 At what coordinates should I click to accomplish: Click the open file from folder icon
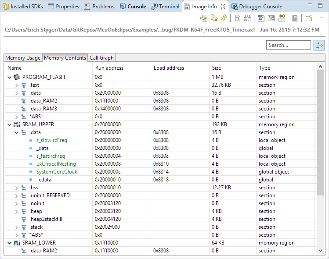pyautogui.click(x=214, y=18)
